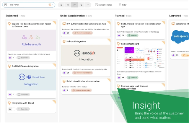Open 'Hubspot integration' card title
This screenshot has width=189, height=123.
(76, 41)
